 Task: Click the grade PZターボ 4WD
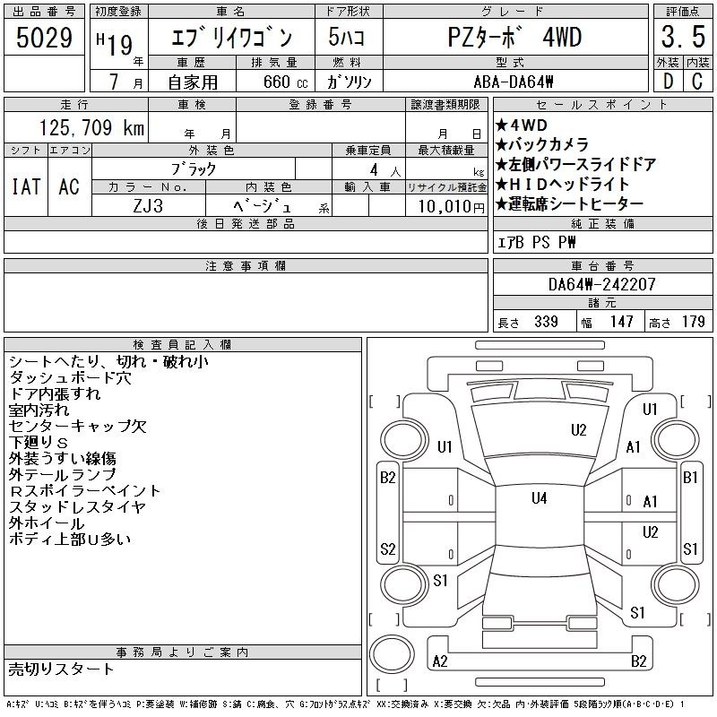(515, 39)
